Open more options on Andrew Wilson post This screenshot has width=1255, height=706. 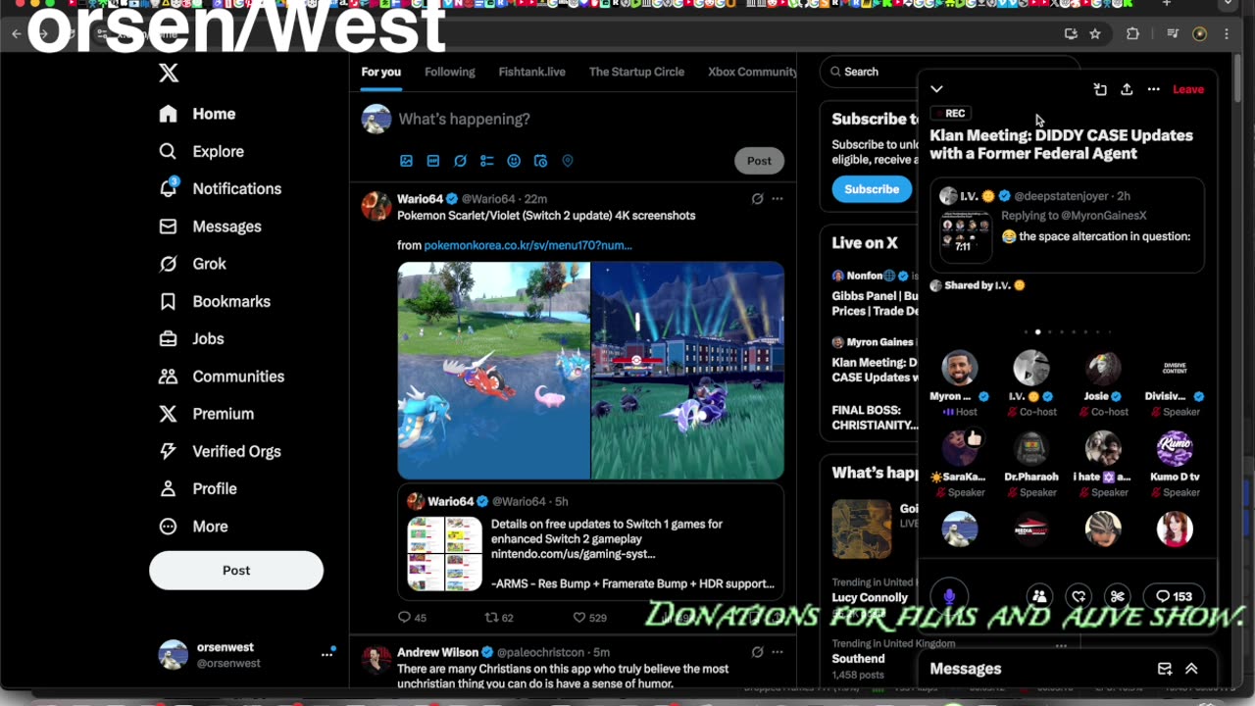[x=778, y=652]
